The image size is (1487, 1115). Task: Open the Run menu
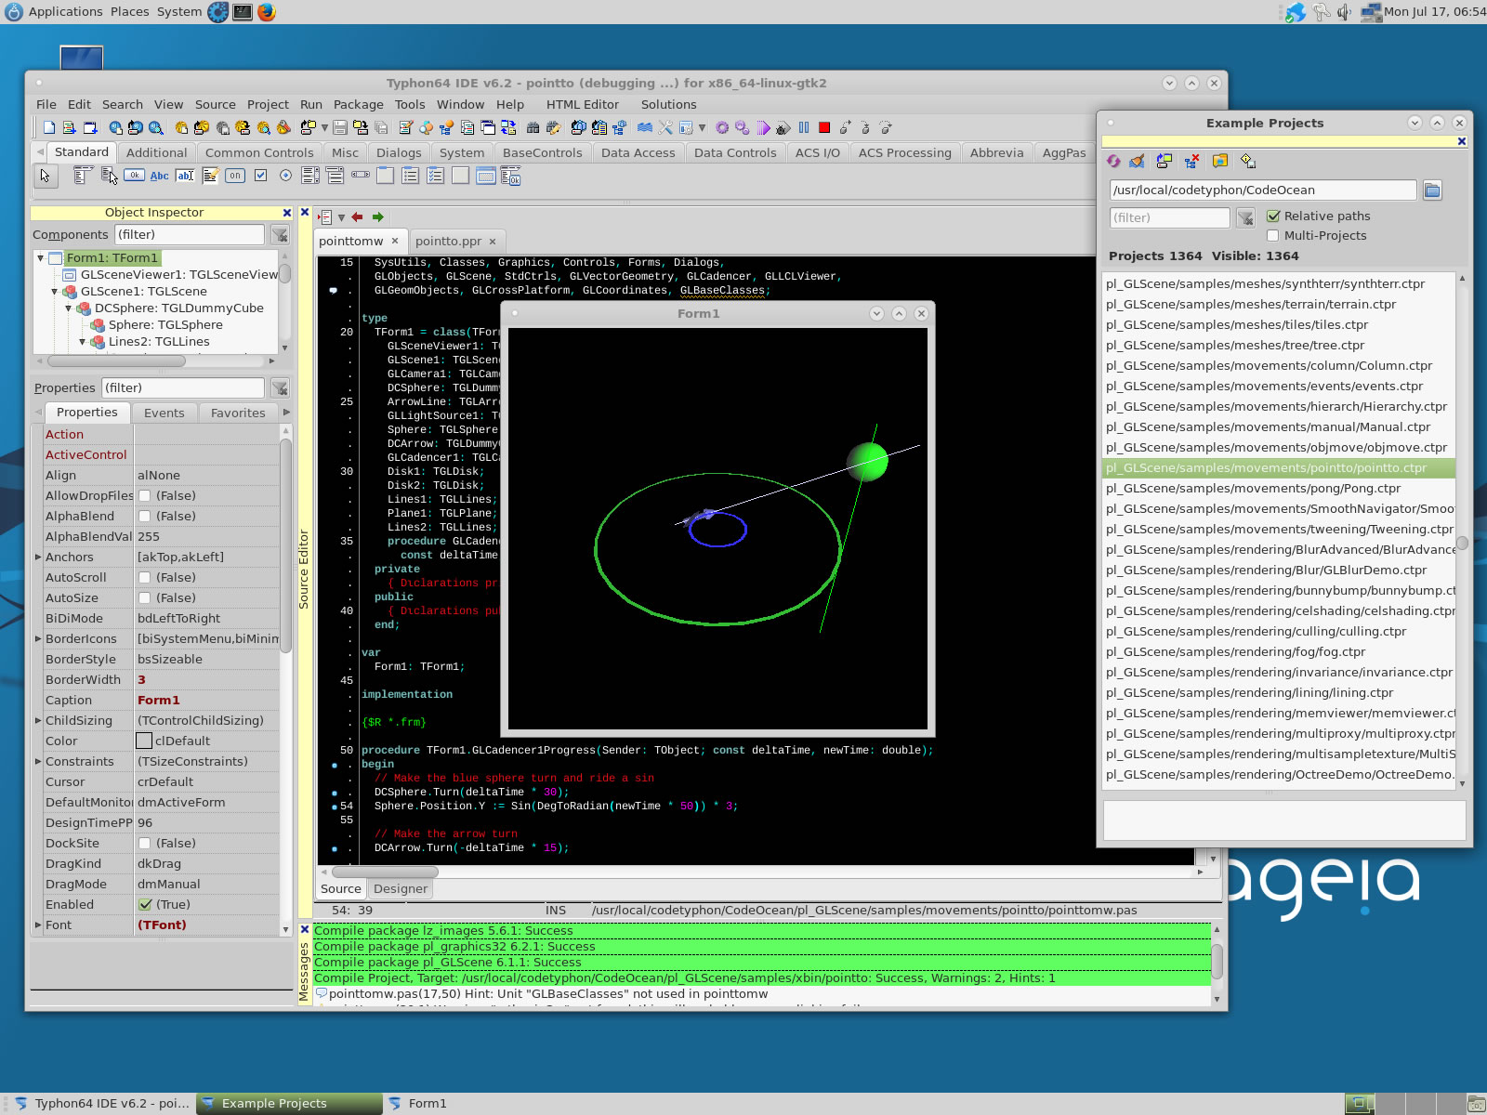pyautogui.click(x=310, y=104)
